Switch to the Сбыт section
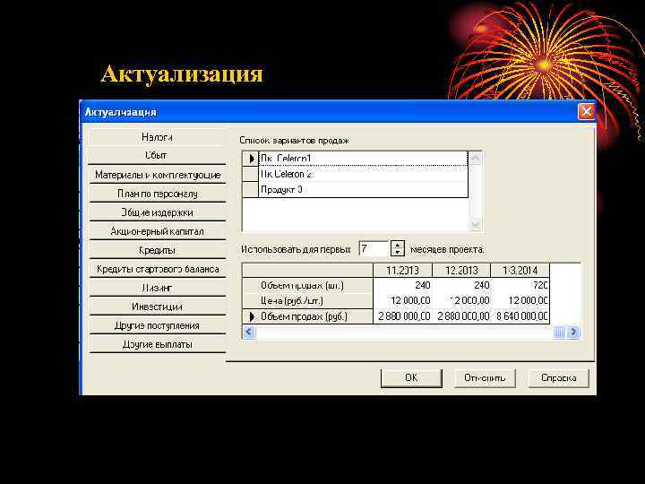Image resolution: width=645 pixels, height=484 pixels. tap(157, 155)
